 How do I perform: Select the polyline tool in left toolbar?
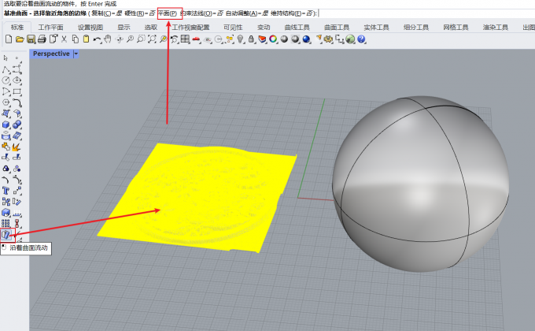6,69
